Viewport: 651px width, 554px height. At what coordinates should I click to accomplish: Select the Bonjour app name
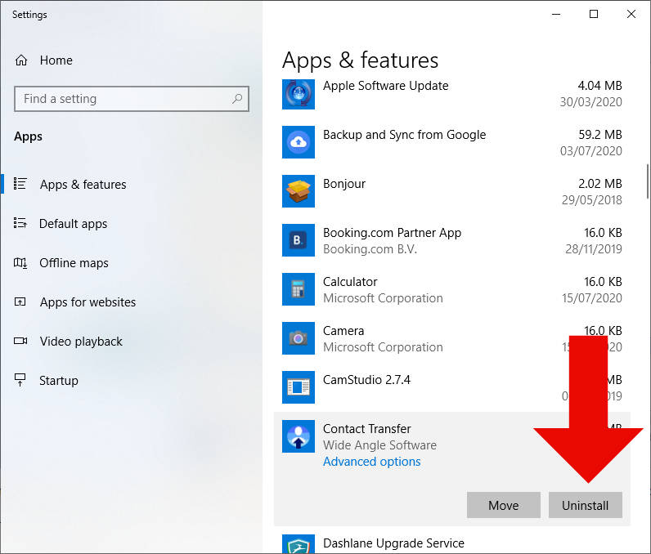point(344,184)
